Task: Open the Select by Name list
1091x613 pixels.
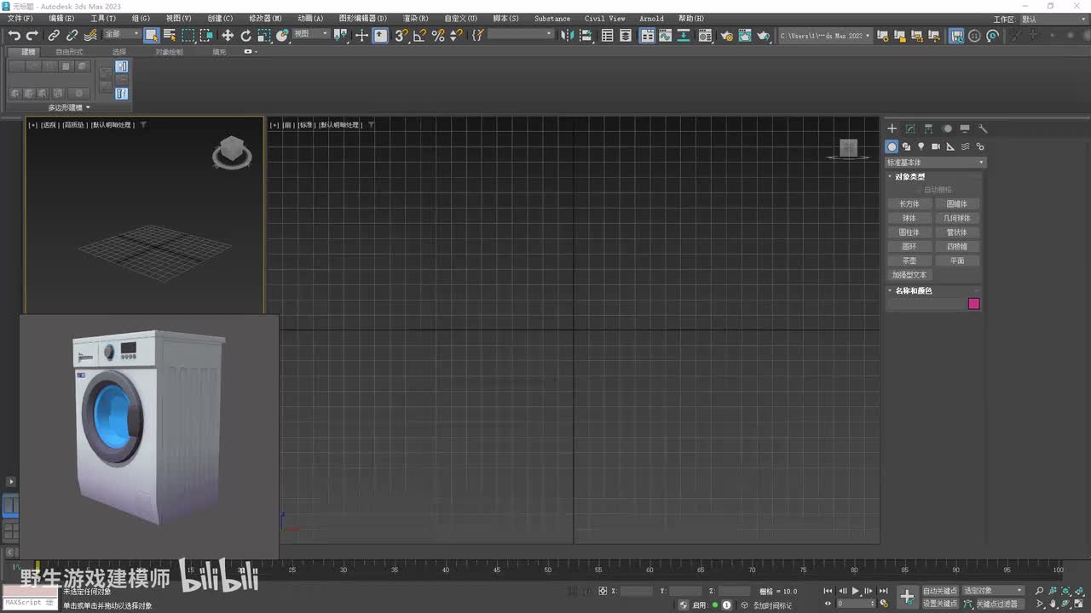Action: click(169, 35)
